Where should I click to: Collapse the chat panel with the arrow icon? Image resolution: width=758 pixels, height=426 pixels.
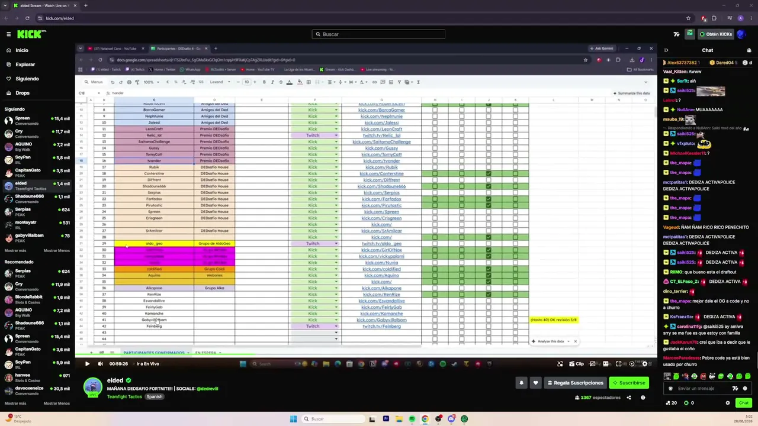point(666,50)
